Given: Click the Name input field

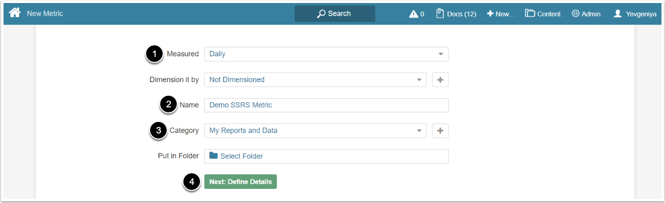Looking at the screenshot, I should click(326, 105).
